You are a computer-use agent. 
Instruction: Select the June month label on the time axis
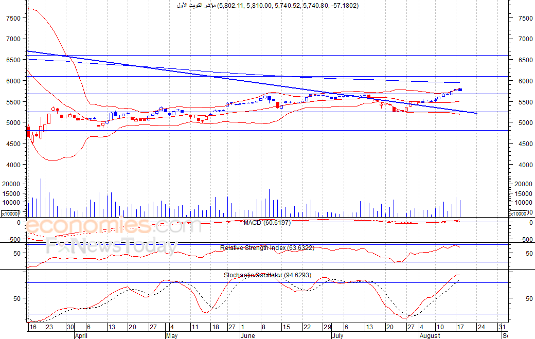point(248,335)
